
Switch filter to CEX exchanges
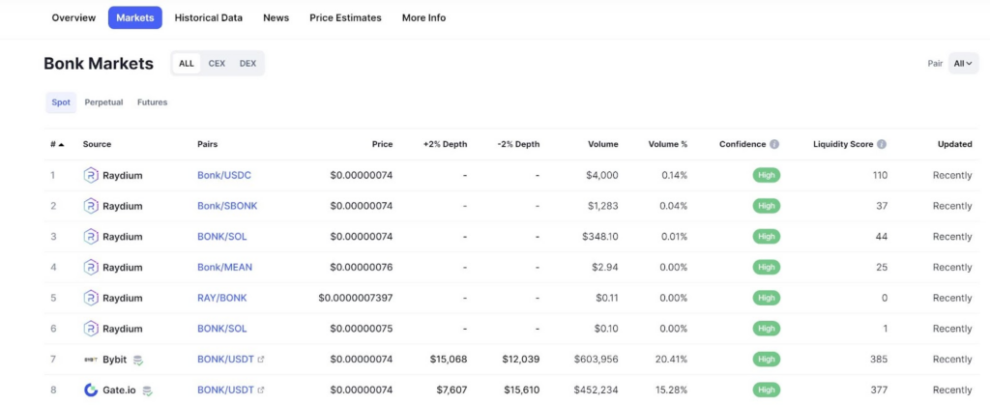[217, 63]
